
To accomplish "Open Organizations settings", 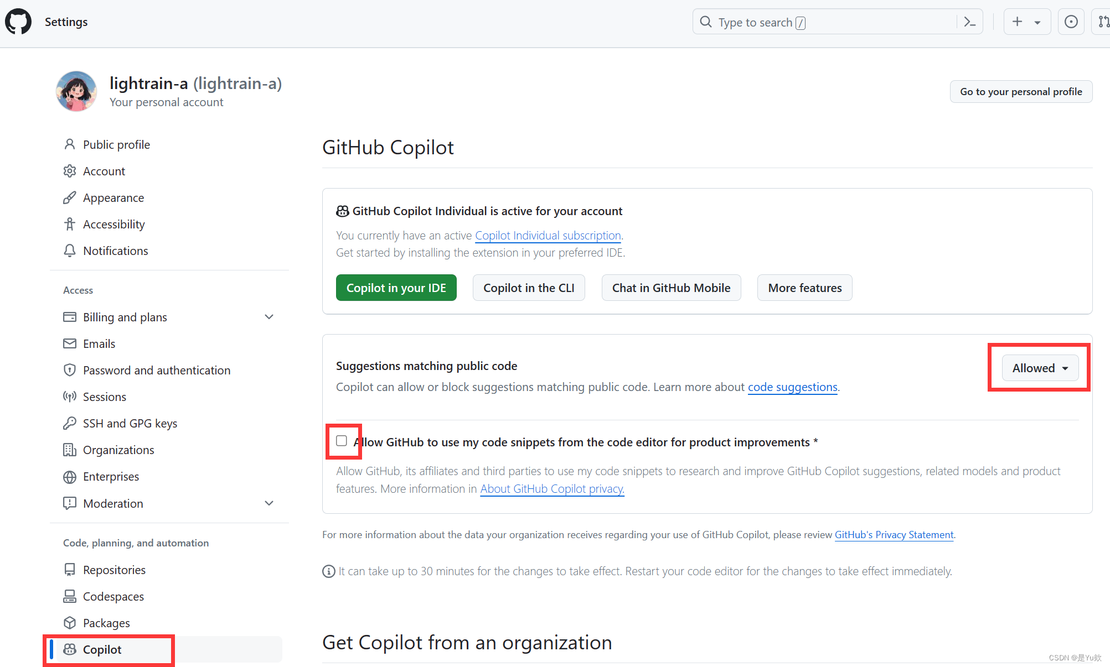I will 118,450.
